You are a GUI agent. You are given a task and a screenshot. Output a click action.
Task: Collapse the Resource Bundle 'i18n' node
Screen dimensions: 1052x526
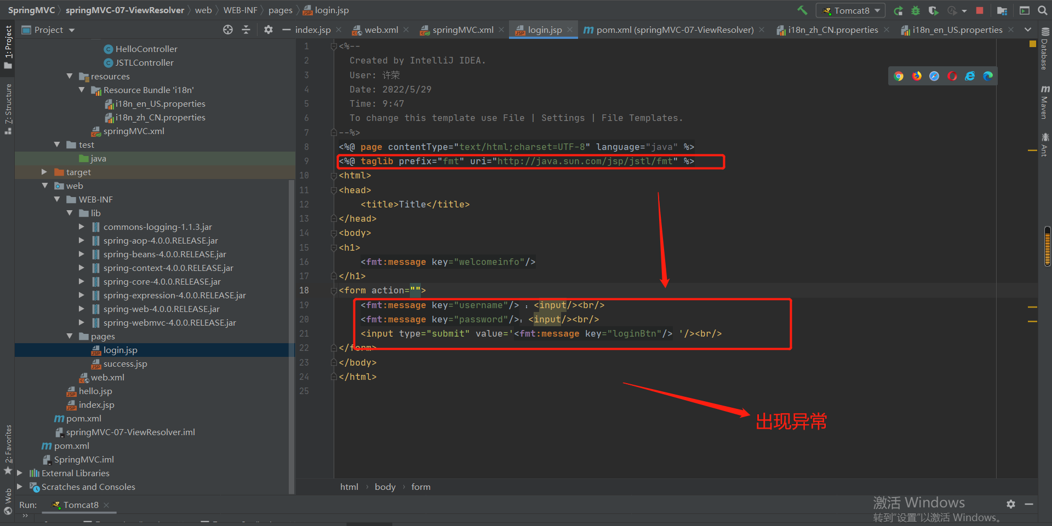pyautogui.click(x=82, y=90)
